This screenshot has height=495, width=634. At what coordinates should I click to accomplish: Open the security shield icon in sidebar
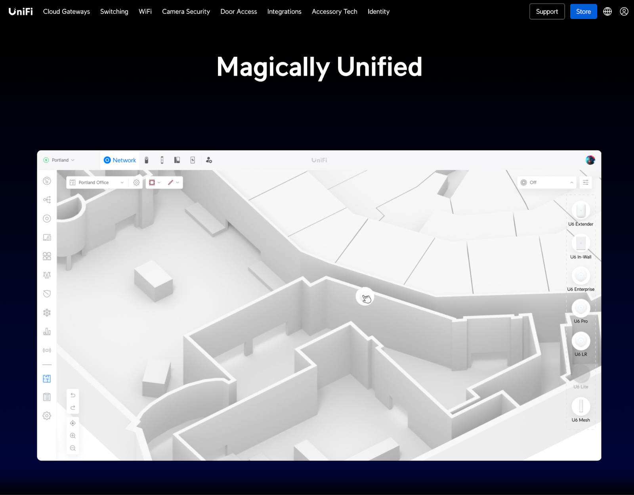(47, 294)
